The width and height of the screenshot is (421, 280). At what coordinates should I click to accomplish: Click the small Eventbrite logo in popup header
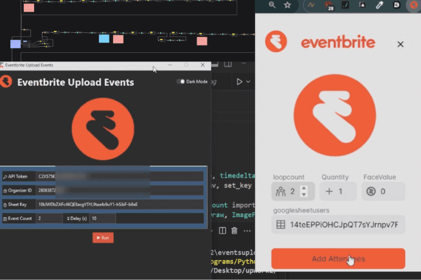276,41
